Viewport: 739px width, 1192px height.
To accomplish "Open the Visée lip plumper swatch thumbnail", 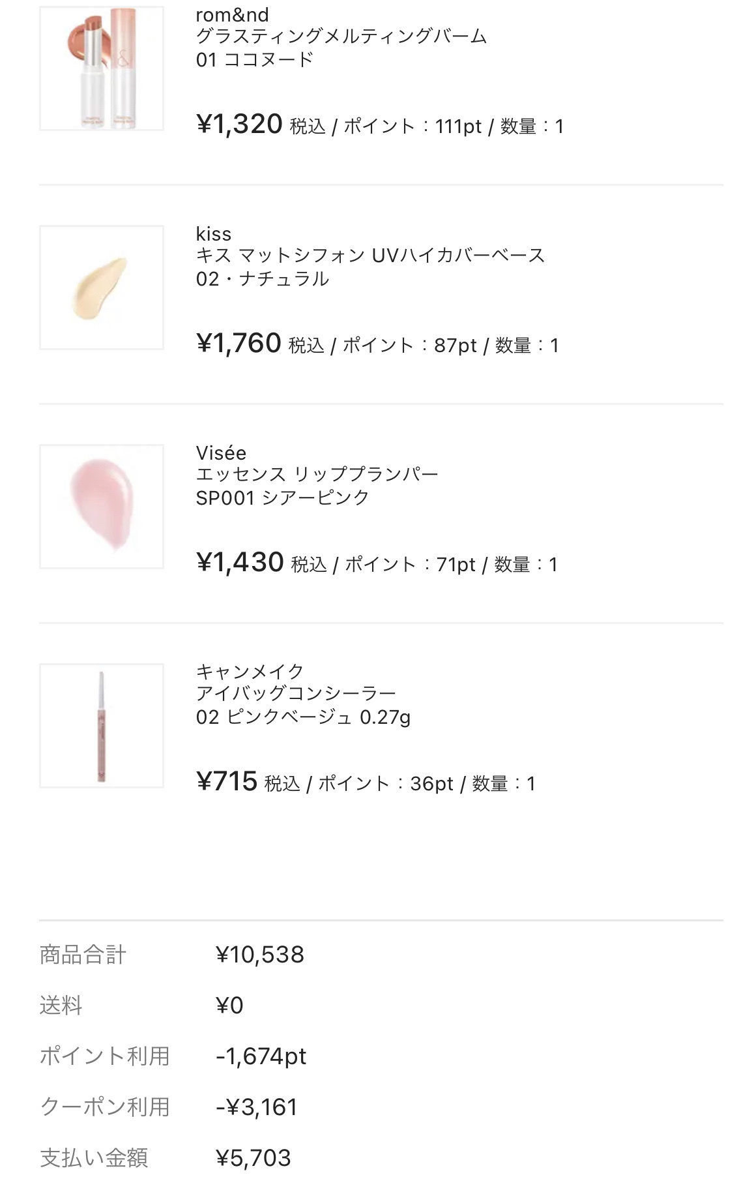I will pos(101,507).
